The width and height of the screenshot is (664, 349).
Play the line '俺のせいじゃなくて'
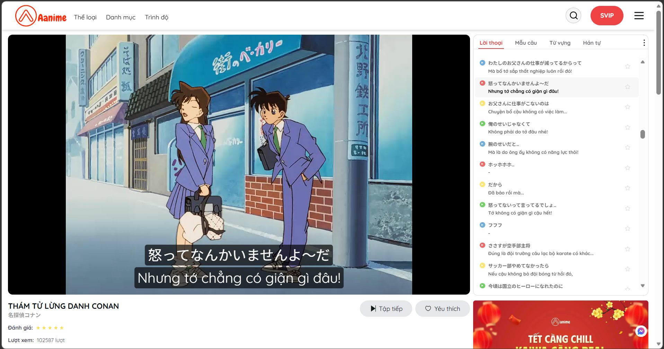point(482,124)
